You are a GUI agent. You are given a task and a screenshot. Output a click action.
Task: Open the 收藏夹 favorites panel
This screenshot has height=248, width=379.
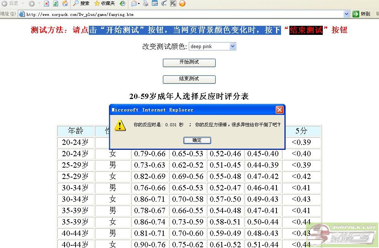coord(104,3)
